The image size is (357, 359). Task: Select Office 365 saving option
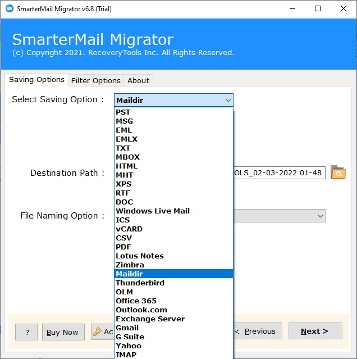173,301
